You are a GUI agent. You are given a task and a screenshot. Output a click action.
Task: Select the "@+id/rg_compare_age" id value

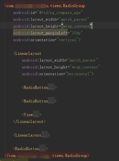click(60, 13)
